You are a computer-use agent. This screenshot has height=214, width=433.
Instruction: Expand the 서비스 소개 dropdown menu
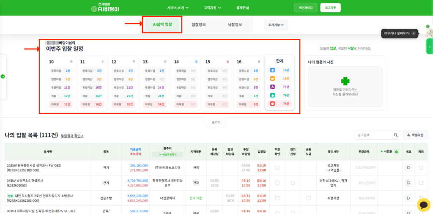(x=178, y=8)
